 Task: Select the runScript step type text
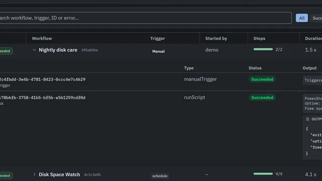pos(194,97)
